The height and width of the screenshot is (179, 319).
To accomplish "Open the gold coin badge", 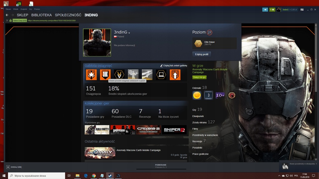I will point(197,95).
